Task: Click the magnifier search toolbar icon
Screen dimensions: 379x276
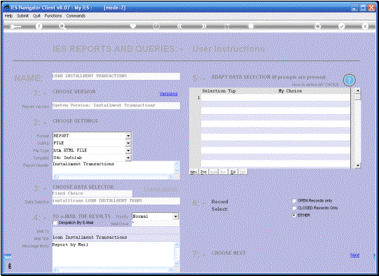Action: tap(62, 27)
